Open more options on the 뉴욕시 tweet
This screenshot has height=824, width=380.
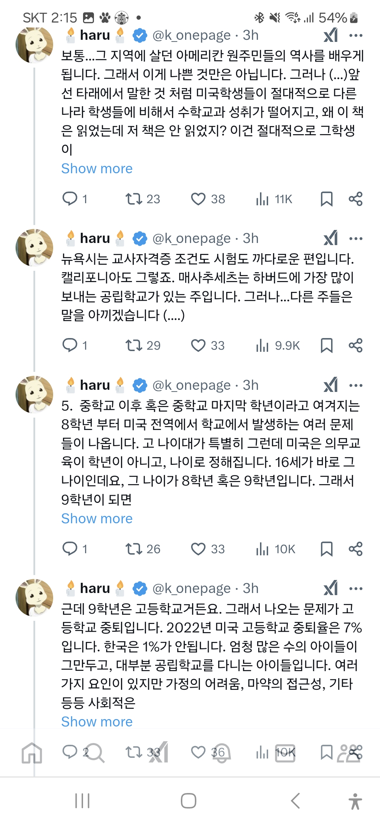356,239
